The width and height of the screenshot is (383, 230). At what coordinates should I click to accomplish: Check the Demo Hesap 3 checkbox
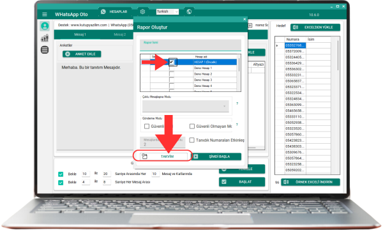[172, 80]
